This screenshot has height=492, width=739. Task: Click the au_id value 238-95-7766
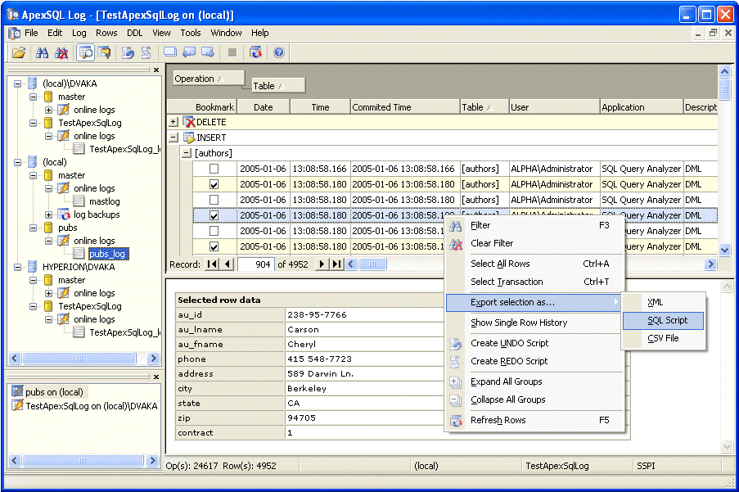pyautogui.click(x=318, y=315)
